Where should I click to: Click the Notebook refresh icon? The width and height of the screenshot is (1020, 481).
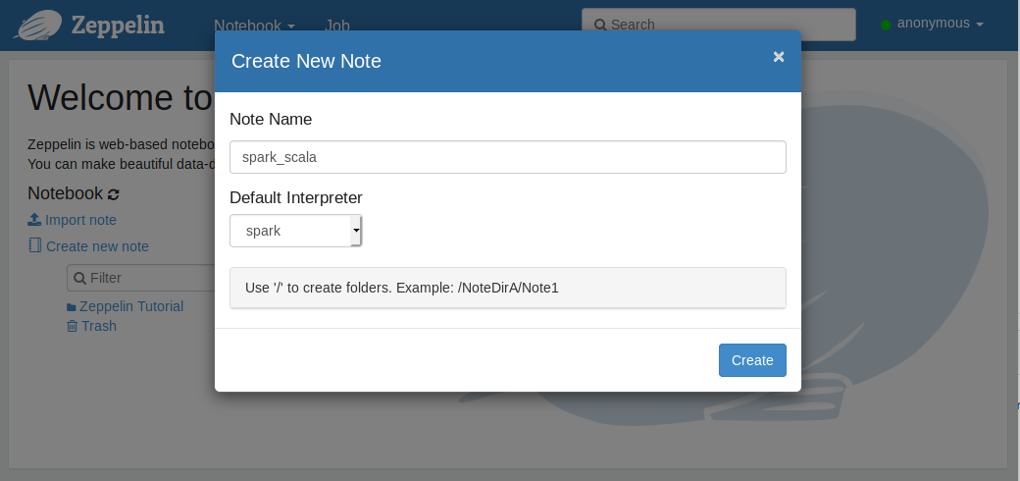(113, 194)
